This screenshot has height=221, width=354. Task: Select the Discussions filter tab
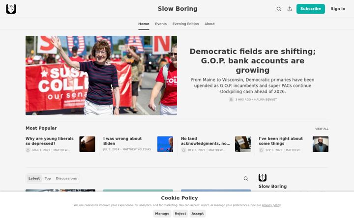pos(66,178)
